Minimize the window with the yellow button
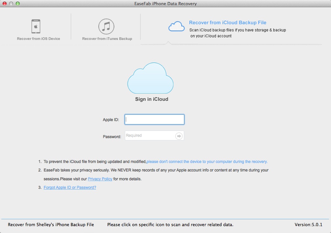The width and height of the screenshot is (331, 233). (x=11, y=4)
